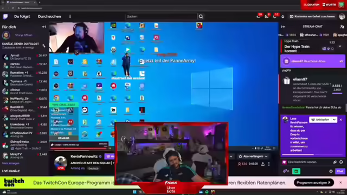Expand the Hype Train details chevron
347x195 pixels.
click(x=340, y=46)
